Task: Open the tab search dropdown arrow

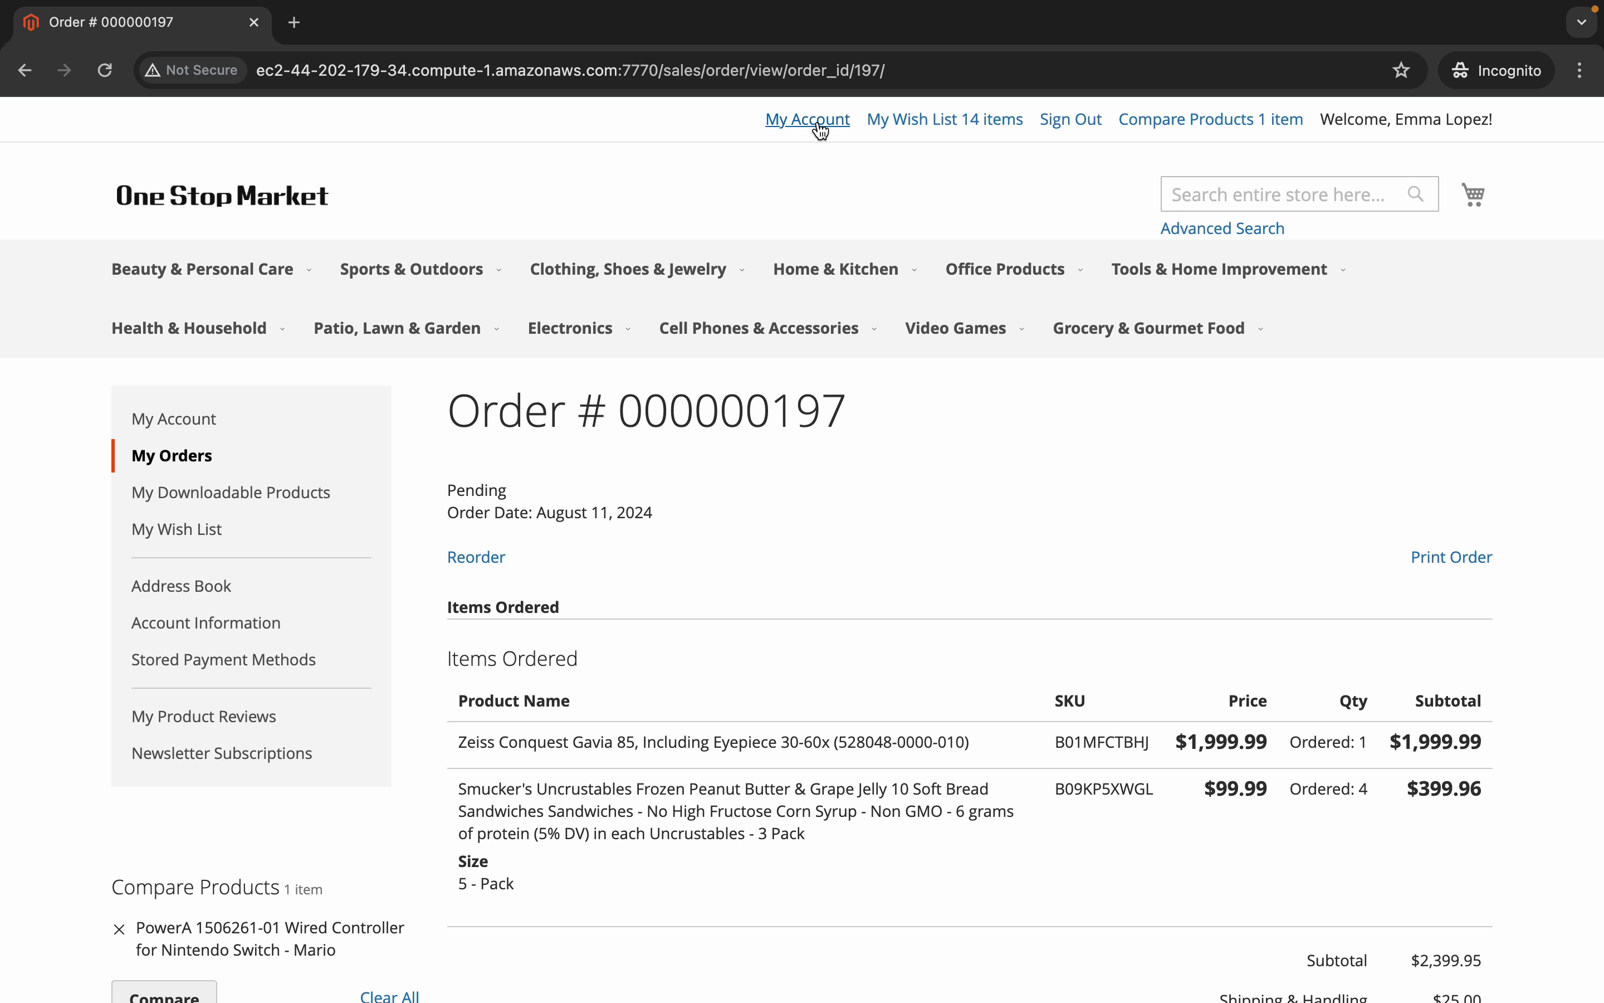Action: point(1582,22)
